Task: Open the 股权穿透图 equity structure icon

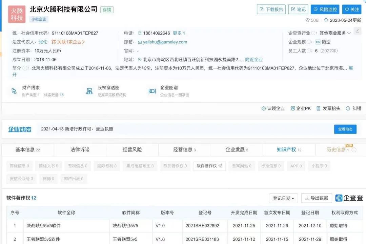Action: (x=89, y=91)
